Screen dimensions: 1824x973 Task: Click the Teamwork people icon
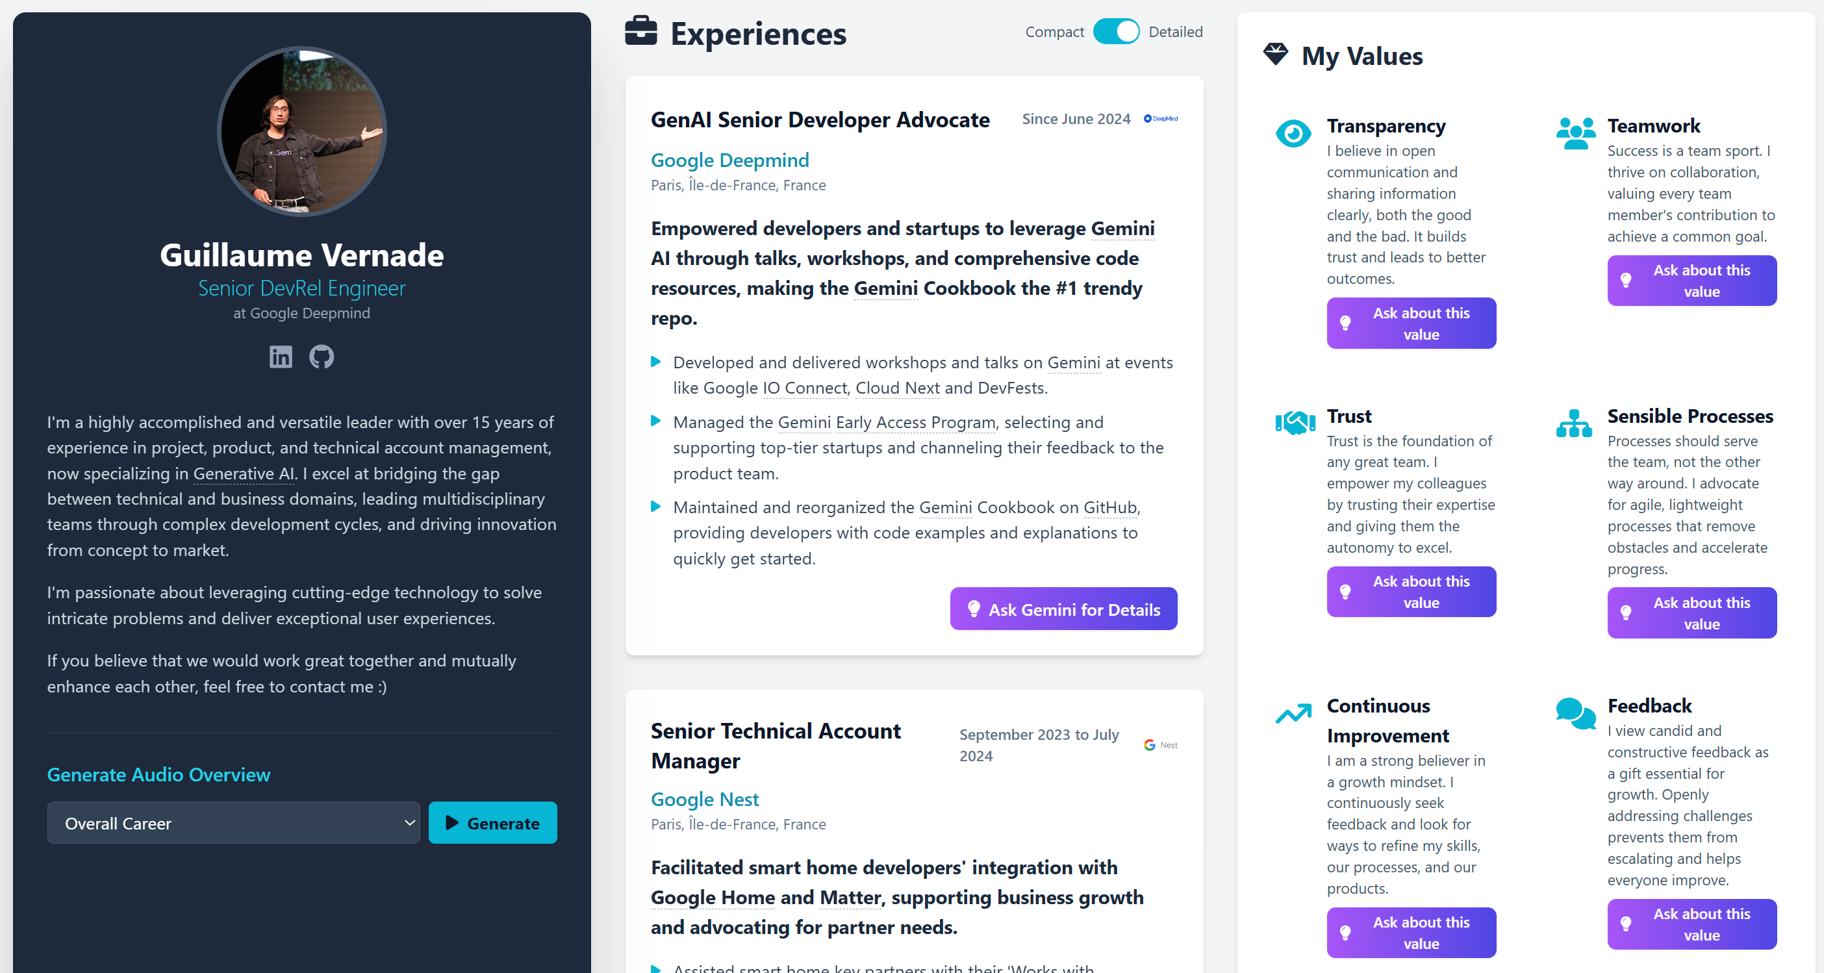pyautogui.click(x=1575, y=133)
